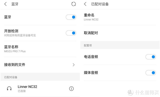Tap the back arrow on 蓝牙 screen
The image size is (160, 97).
(5, 4)
